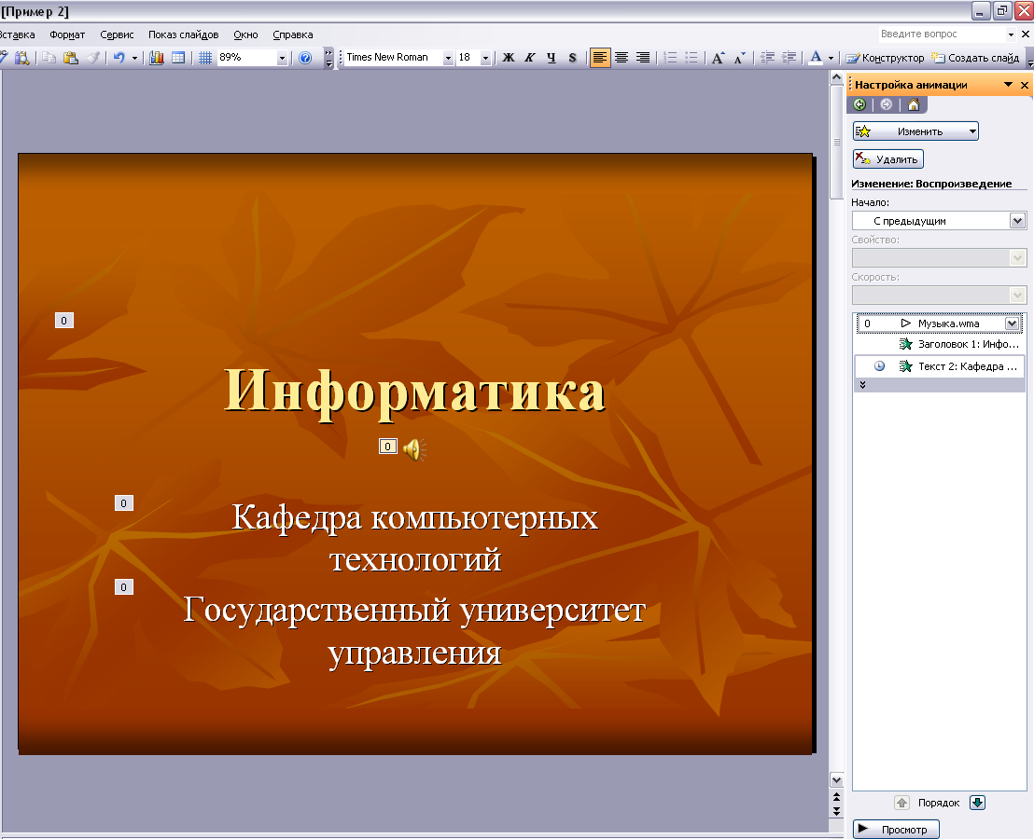Select the Информатика title on slide
This screenshot has height=839, width=1034.
(x=414, y=392)
